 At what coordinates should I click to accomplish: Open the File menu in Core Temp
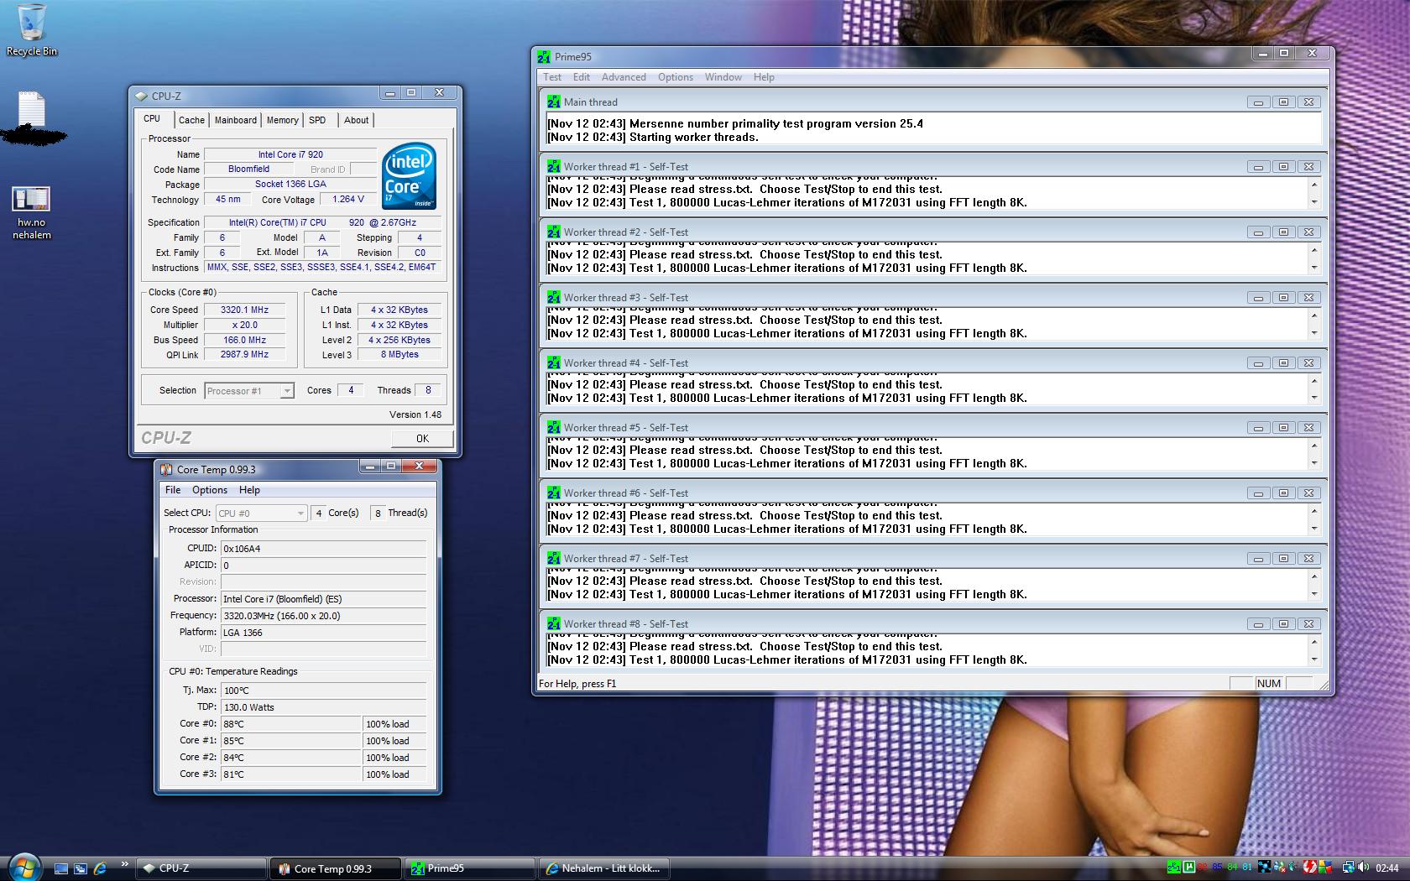coord(173,490)
